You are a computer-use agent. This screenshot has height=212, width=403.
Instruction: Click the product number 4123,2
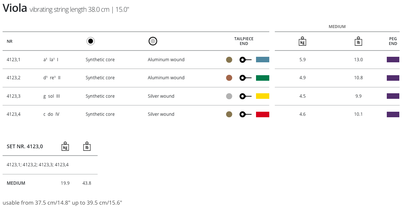[14, 78]
